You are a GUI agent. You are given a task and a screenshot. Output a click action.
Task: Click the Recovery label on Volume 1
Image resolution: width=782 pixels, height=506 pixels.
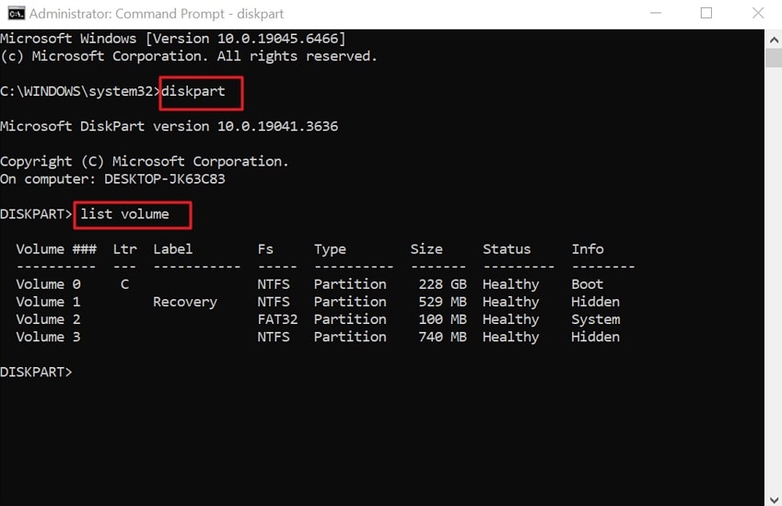(x=185, y=302)
